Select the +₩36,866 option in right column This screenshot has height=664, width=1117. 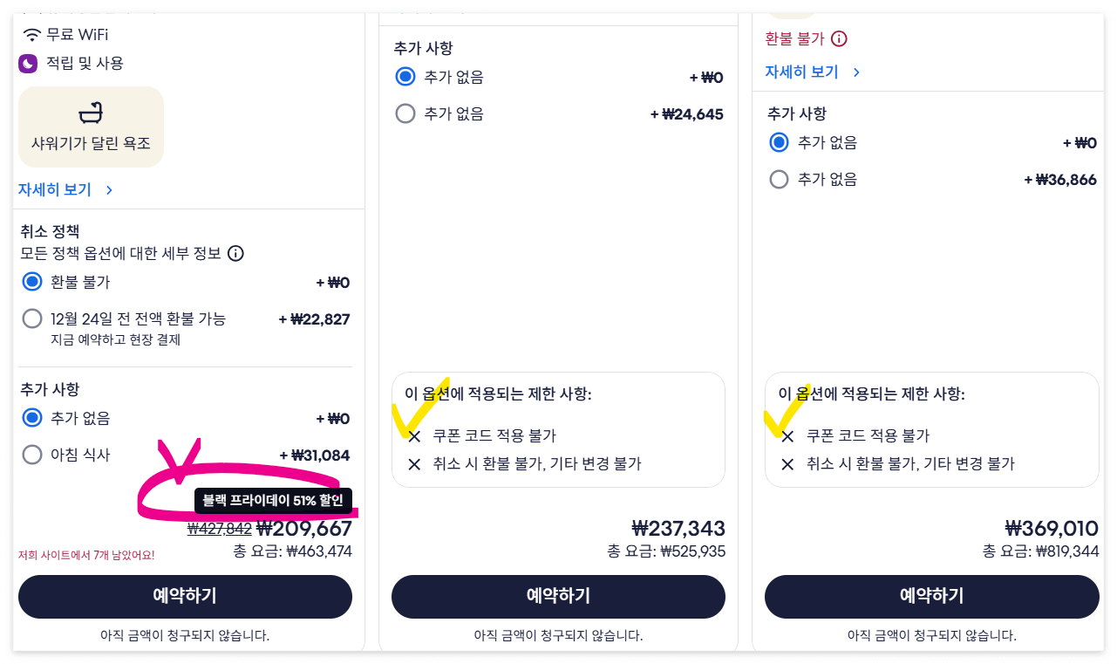pyautogui.click(x=779, y=179)
